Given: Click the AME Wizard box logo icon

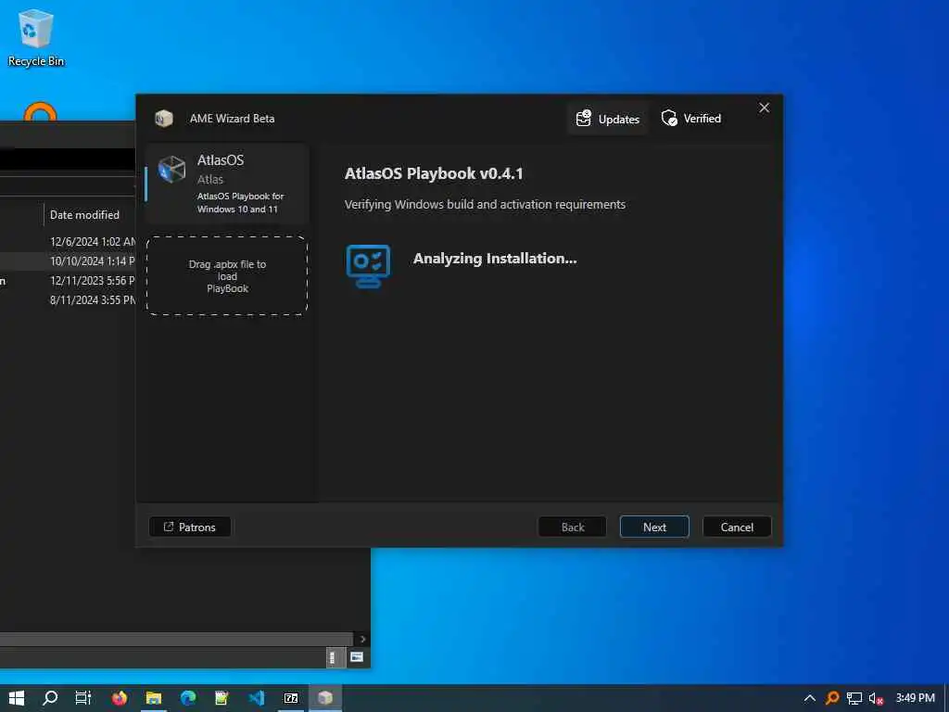Looking at the screenshot, I should 163,118.
